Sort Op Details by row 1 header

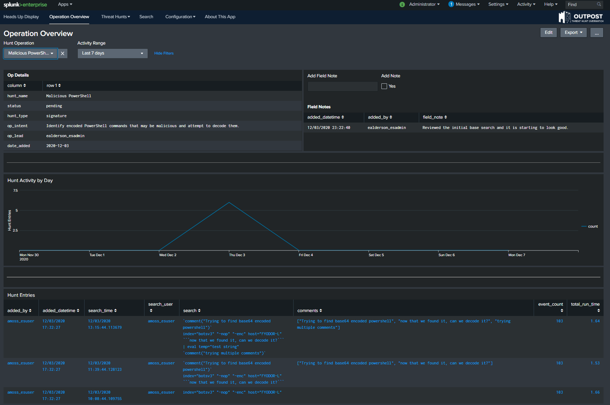tap(54, 85)
